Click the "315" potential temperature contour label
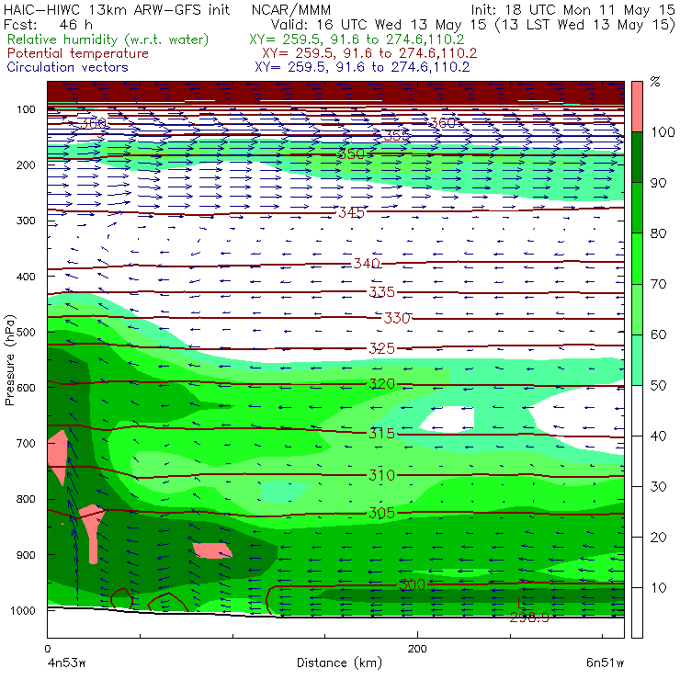The width and height of the screenshot is (680, 680). [382, 434]
